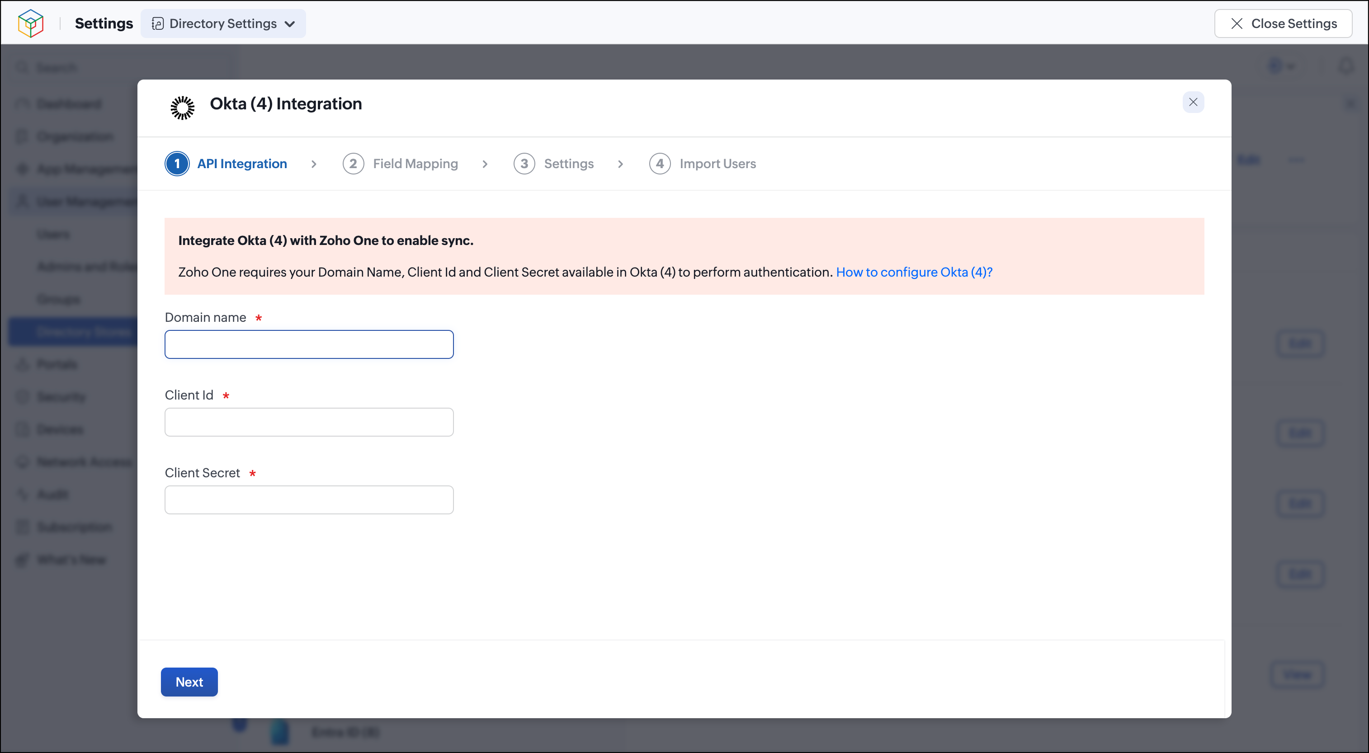1369x753 pixels.
Task: Click the Okta (4) Integration title
Action: pyautogui.click(x=286, y=104)
